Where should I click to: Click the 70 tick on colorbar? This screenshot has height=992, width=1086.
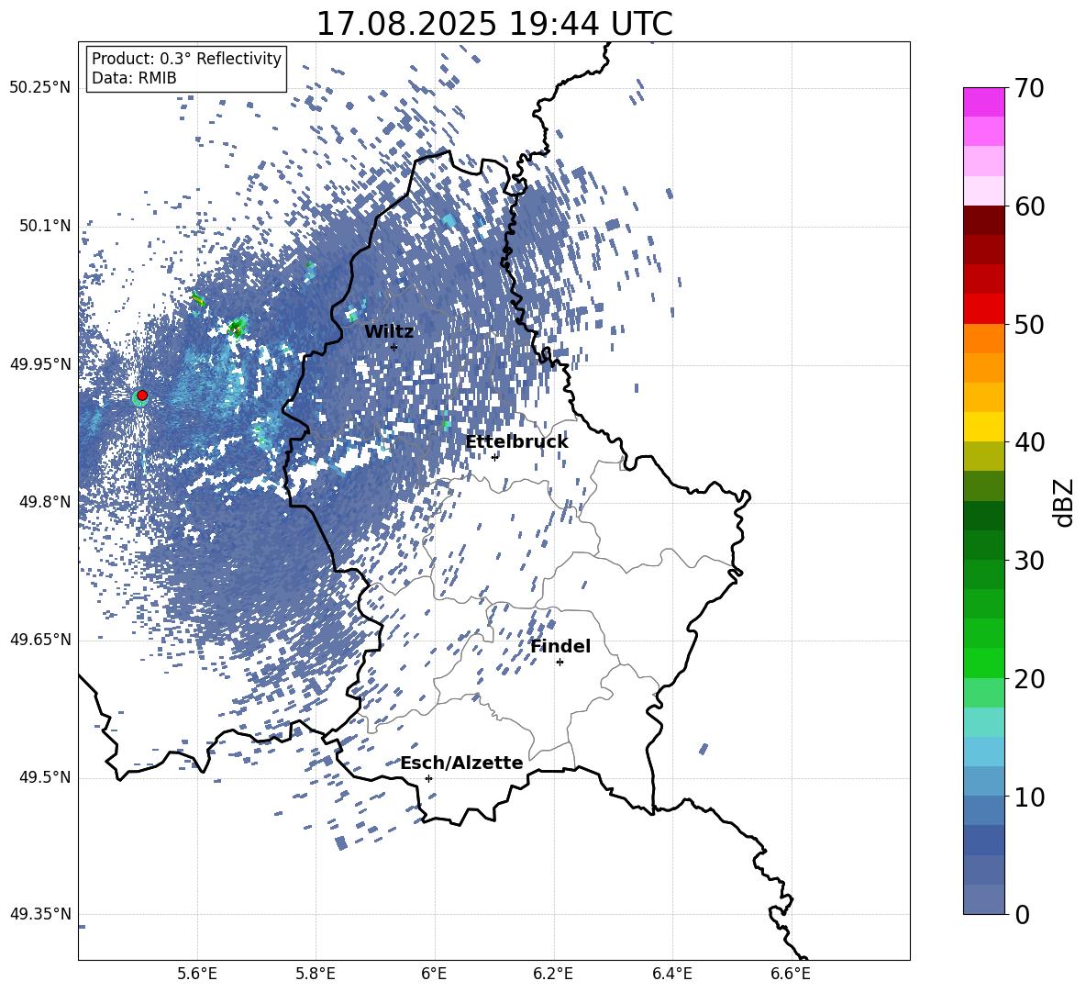[x=1029, y=88]
